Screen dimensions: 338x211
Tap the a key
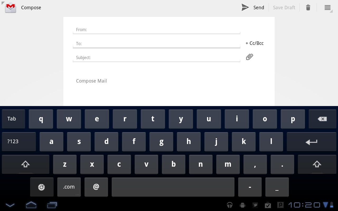click(x=51, y=142)
